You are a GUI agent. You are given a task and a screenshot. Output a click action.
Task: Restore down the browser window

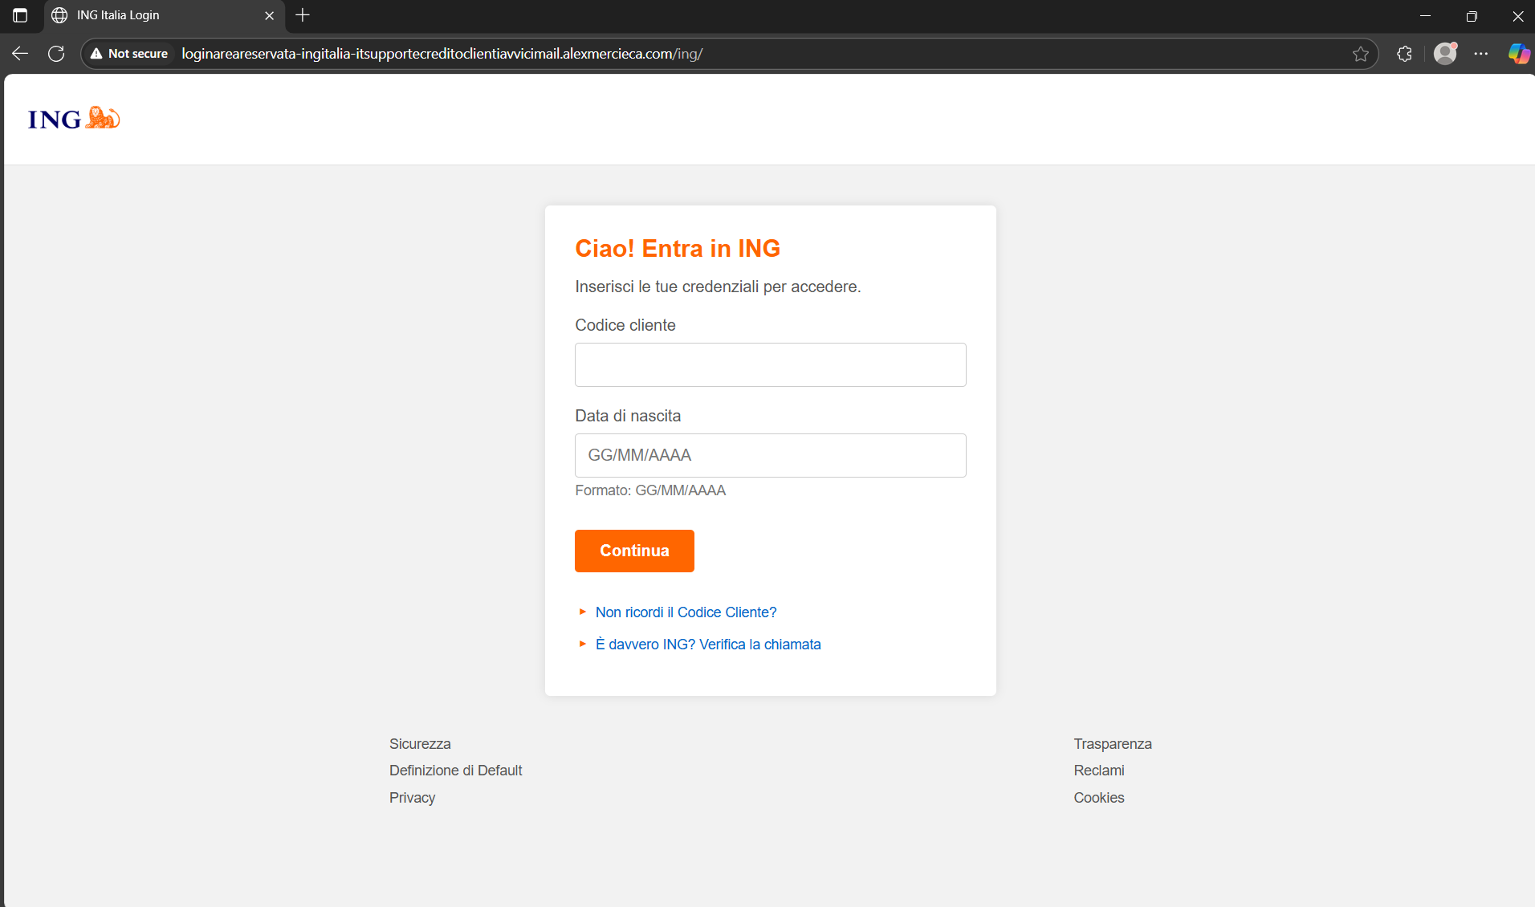click(1472, 15)
